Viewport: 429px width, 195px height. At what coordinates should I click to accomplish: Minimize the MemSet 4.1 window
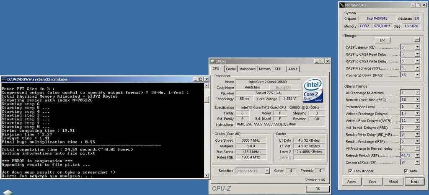pos(413,5)
